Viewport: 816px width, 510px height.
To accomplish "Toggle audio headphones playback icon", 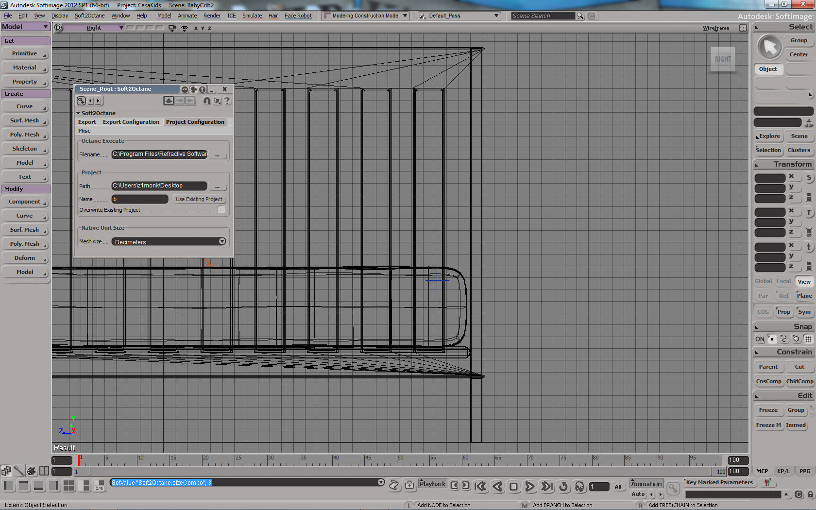I will pyautogui.click(x=579, y=486).
